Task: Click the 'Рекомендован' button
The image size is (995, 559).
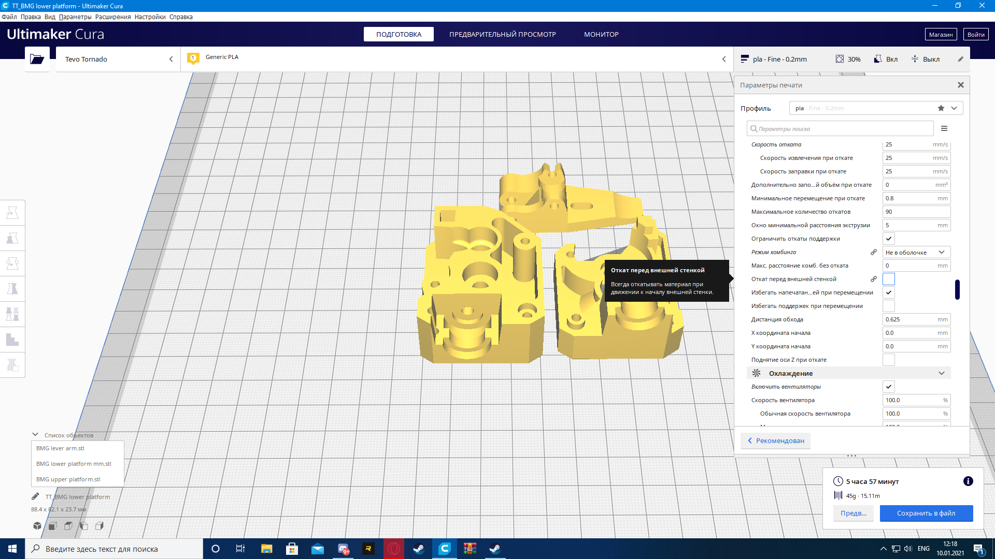Action: point(776,440)
